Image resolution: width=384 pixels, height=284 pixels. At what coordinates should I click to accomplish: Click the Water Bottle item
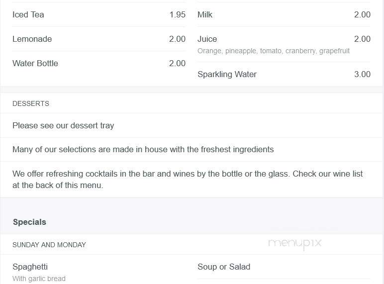pyautogui.click(x=35, y=63)
